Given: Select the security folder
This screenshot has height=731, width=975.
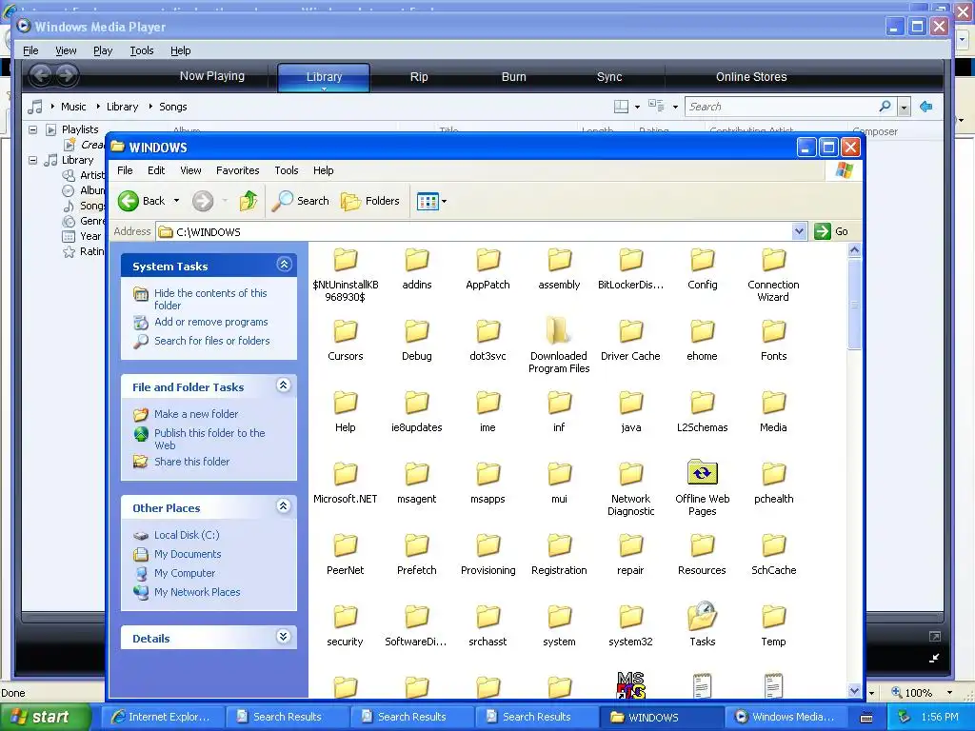Looking at the screenshot, I should coord(345,626).
